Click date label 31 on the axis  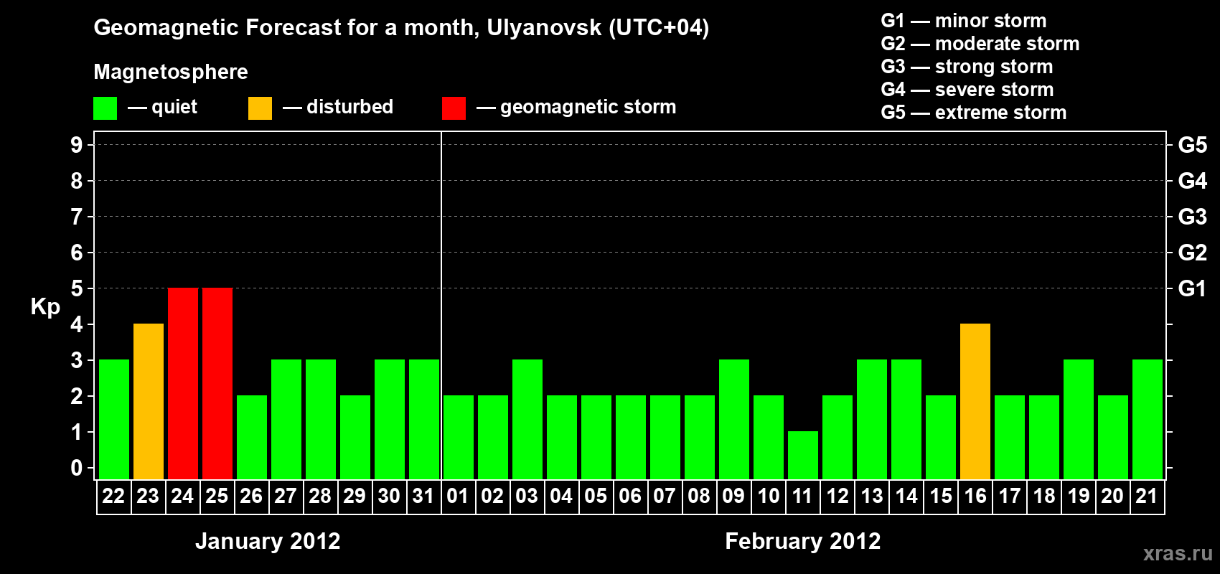(x=423, y=497)
